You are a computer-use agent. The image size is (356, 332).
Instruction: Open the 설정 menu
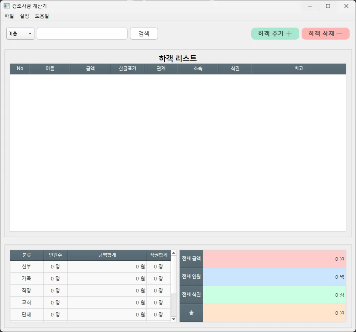[x=24, y=16]
